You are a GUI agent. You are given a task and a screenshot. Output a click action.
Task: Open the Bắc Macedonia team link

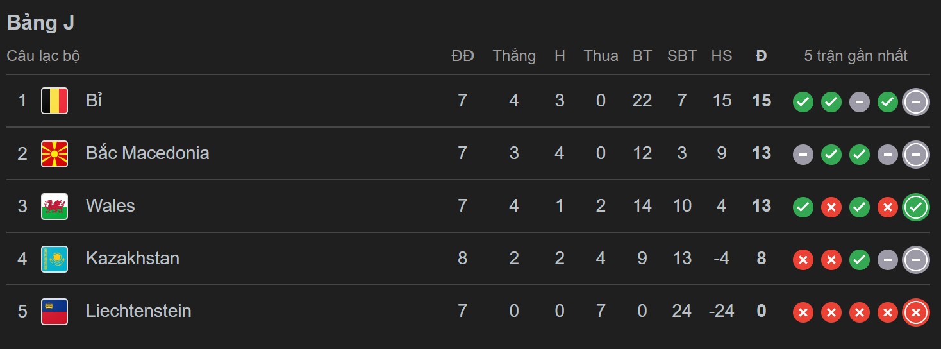(147, 153)
